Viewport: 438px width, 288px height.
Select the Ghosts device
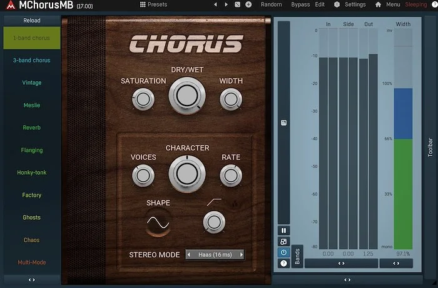pyautogui.click(x=32, y=217)
